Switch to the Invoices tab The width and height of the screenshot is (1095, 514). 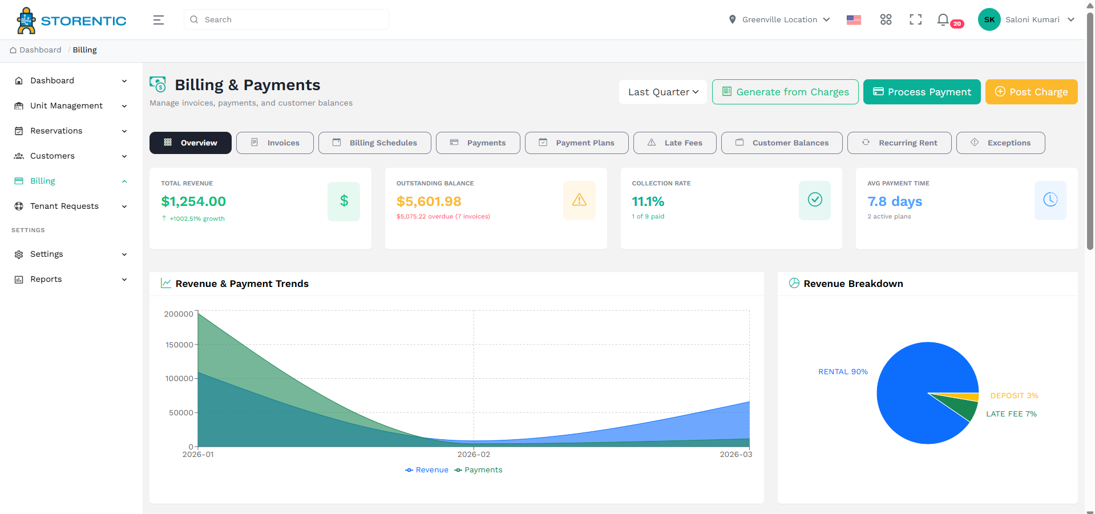point(274,143)
